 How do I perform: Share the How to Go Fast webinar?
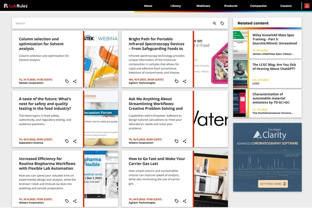pyautogui.click(x=185, y=201)
